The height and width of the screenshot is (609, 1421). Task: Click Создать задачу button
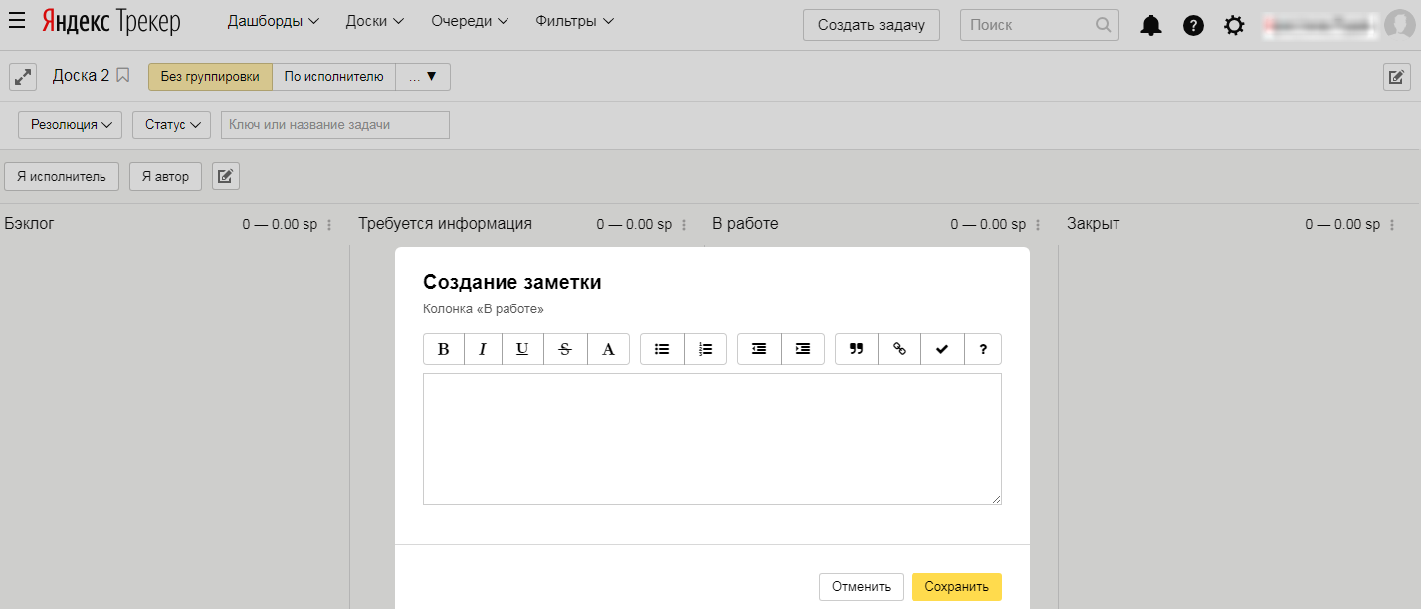871,26
